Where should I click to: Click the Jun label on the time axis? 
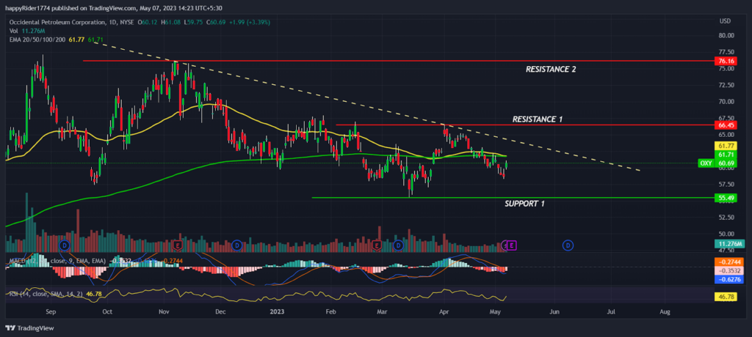555,311
